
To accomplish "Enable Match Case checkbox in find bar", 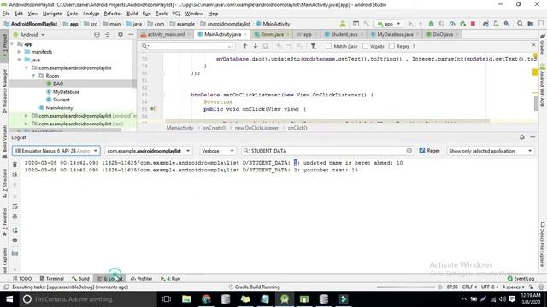I will click(328, 46).
